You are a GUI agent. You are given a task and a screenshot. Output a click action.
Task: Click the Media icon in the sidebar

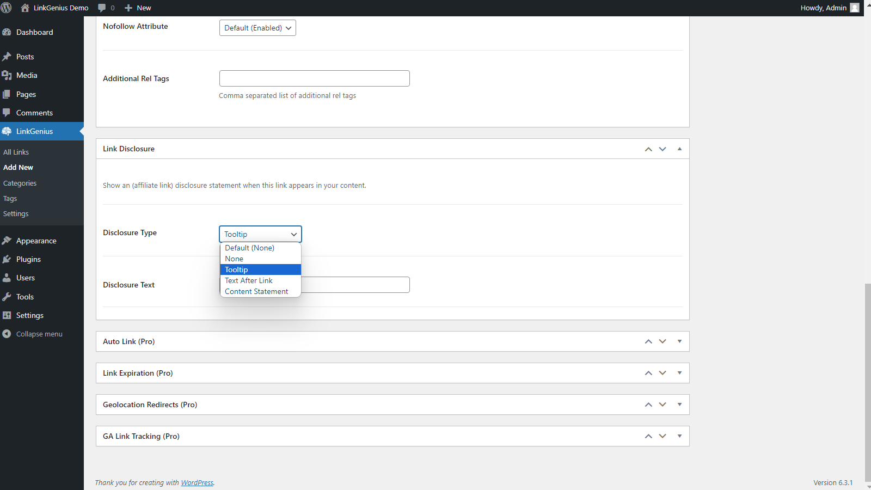coord(7,75)
